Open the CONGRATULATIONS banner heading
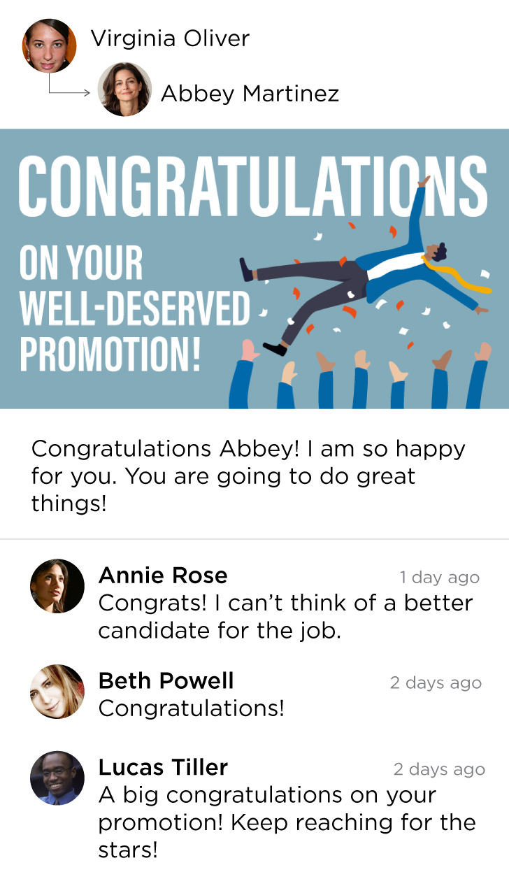 click(252, 186)
